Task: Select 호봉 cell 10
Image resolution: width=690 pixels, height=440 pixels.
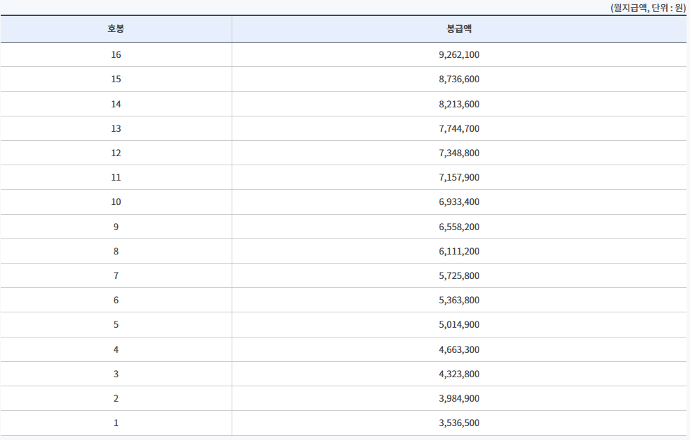Action: coord(116,202)
